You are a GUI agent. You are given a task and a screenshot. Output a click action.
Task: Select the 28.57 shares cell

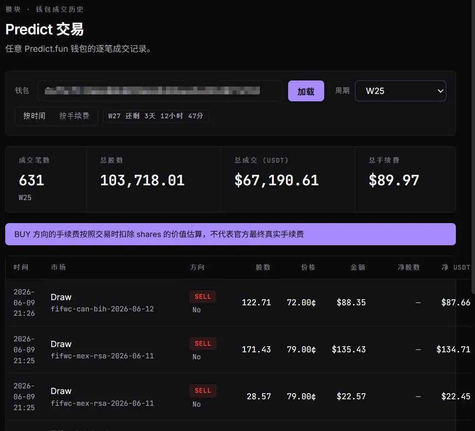[259, 397]
